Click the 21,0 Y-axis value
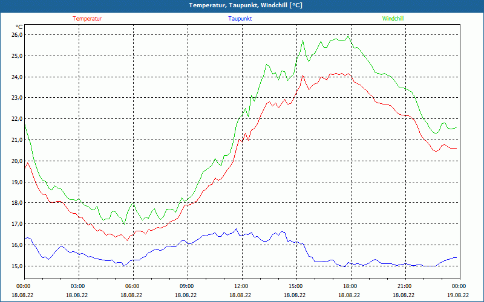This screenshot has height=302, width=484. pyautogui.click(x=18, y=140)
